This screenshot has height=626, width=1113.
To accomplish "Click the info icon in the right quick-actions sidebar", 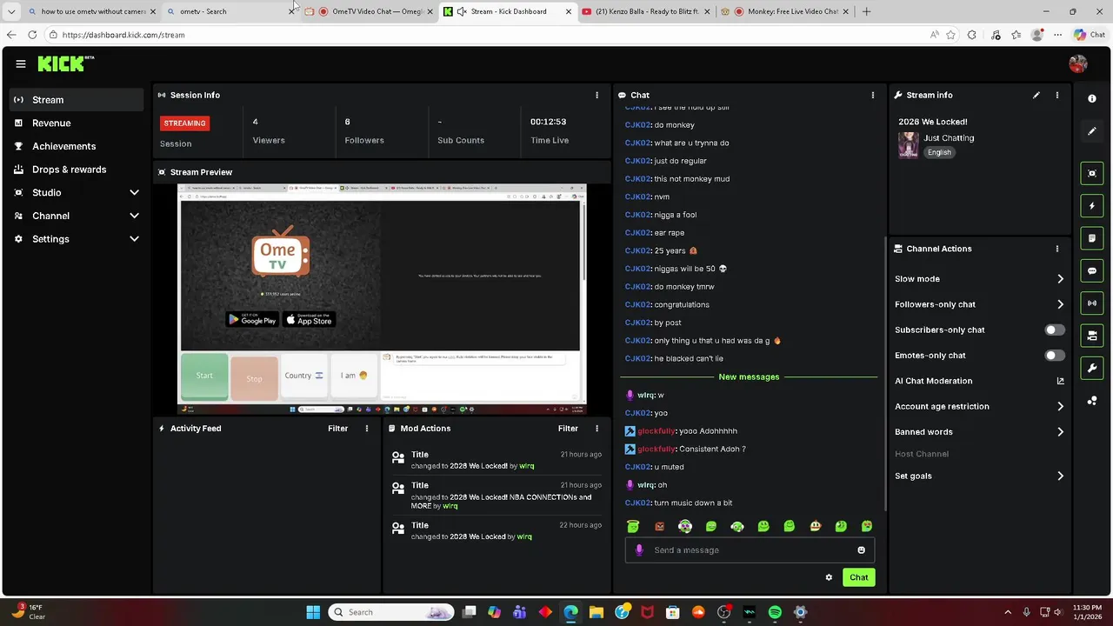I will pyautogui.click(x=1092, y=98).
